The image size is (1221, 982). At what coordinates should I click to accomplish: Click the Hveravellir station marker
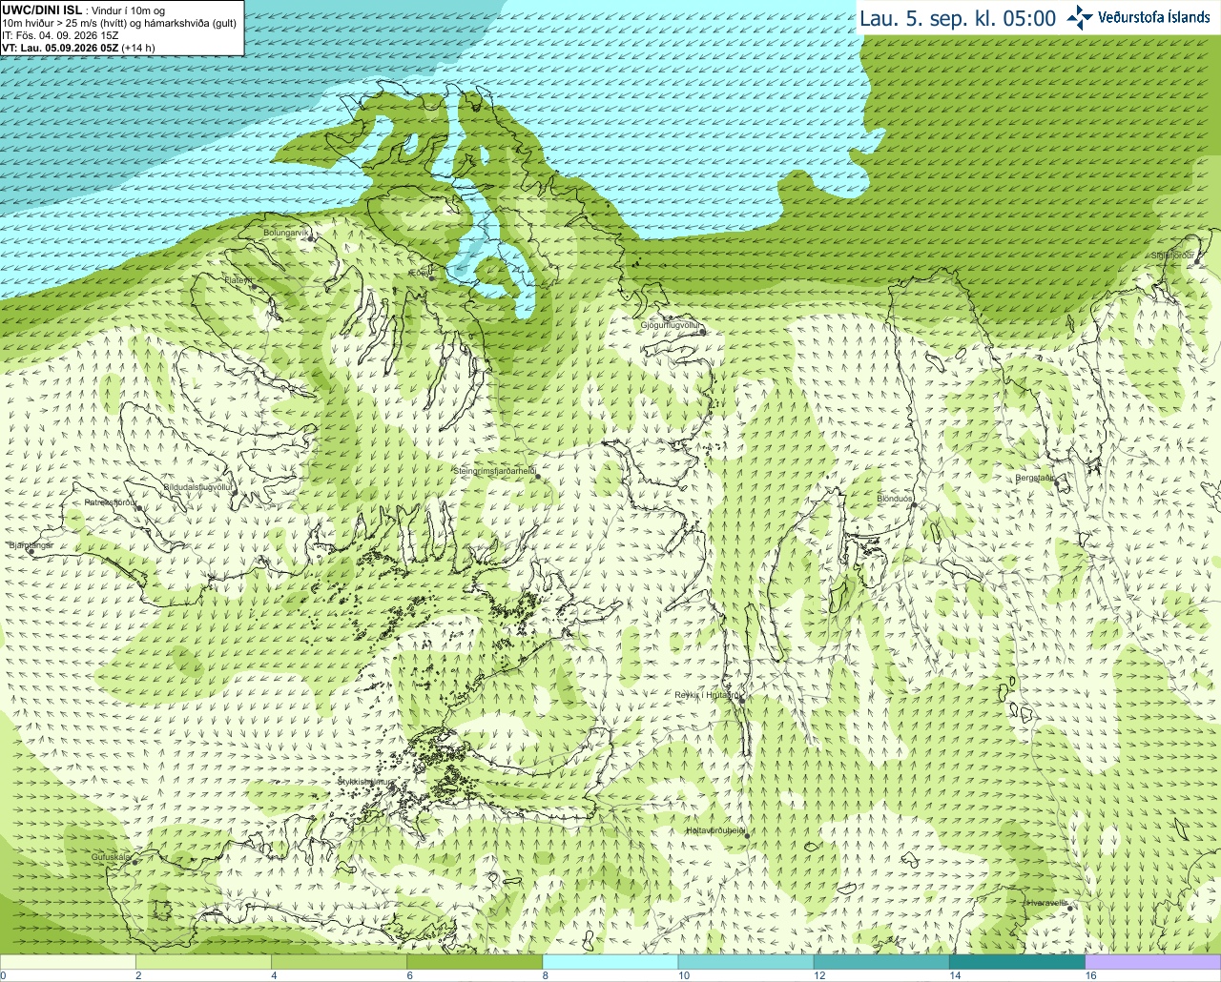click(x=1070, y=908)
